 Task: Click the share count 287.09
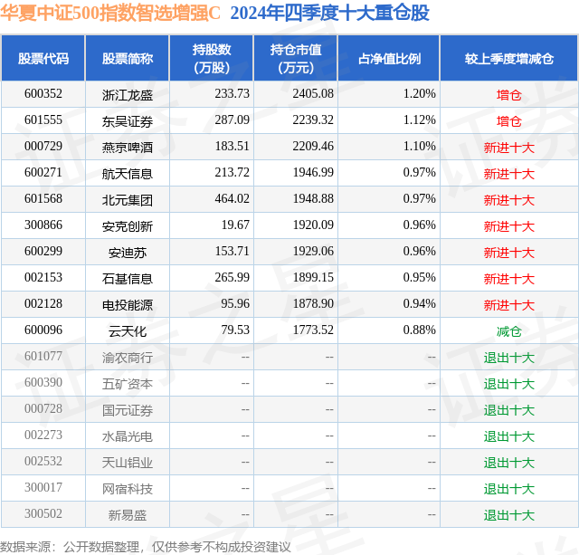tap(233, 120)
